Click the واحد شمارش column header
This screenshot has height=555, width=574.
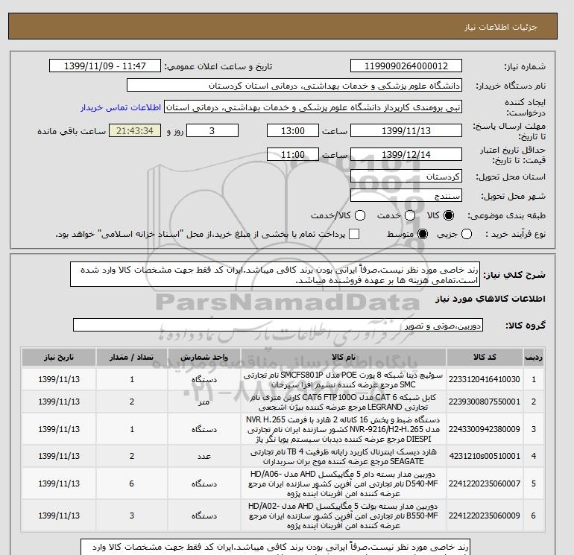[204, 357]
